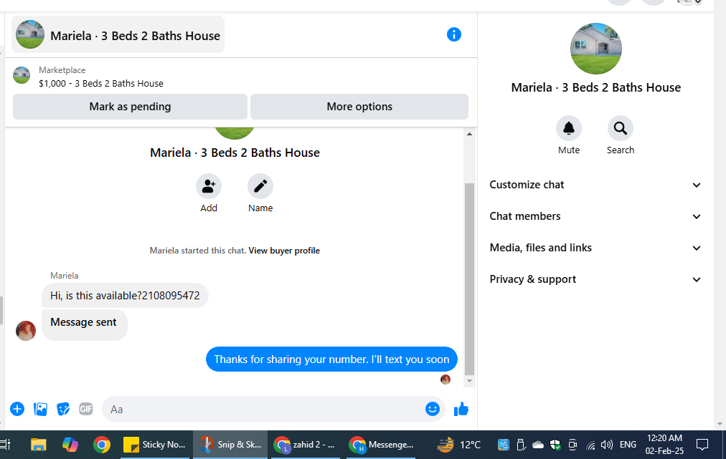Switch to Messenger Chrome taskbar window
Image resolution: width=726 pixels, height=459 pixels.
(x=381, y=445)
